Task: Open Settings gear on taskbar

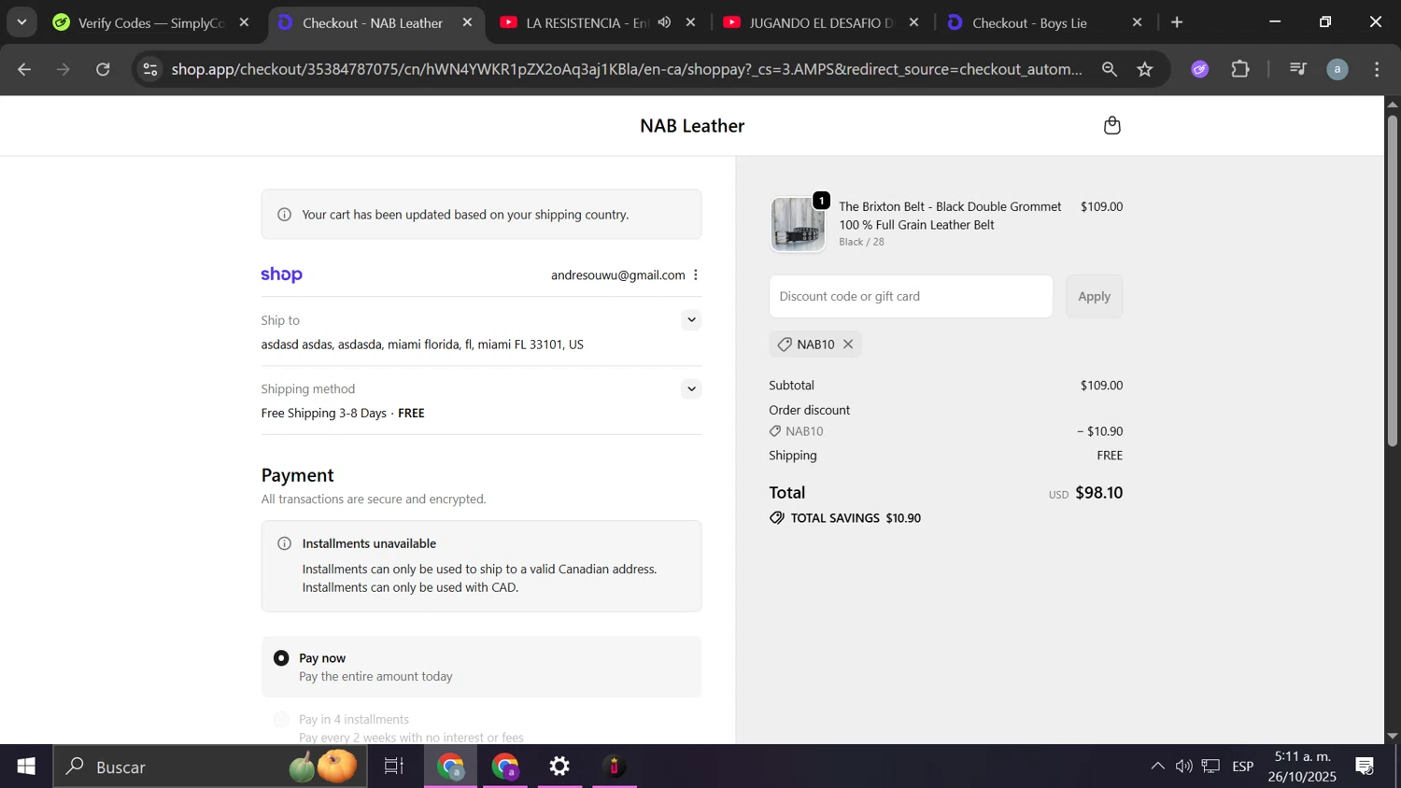Action: click(559, 767)
